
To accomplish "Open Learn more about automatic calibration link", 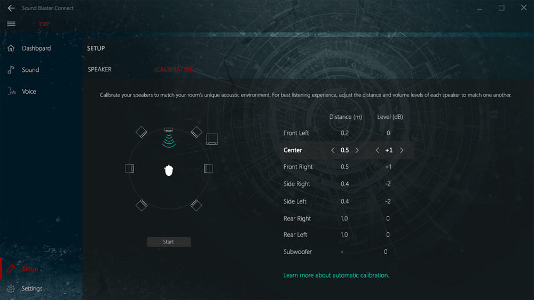I will (x=336, y=275).
